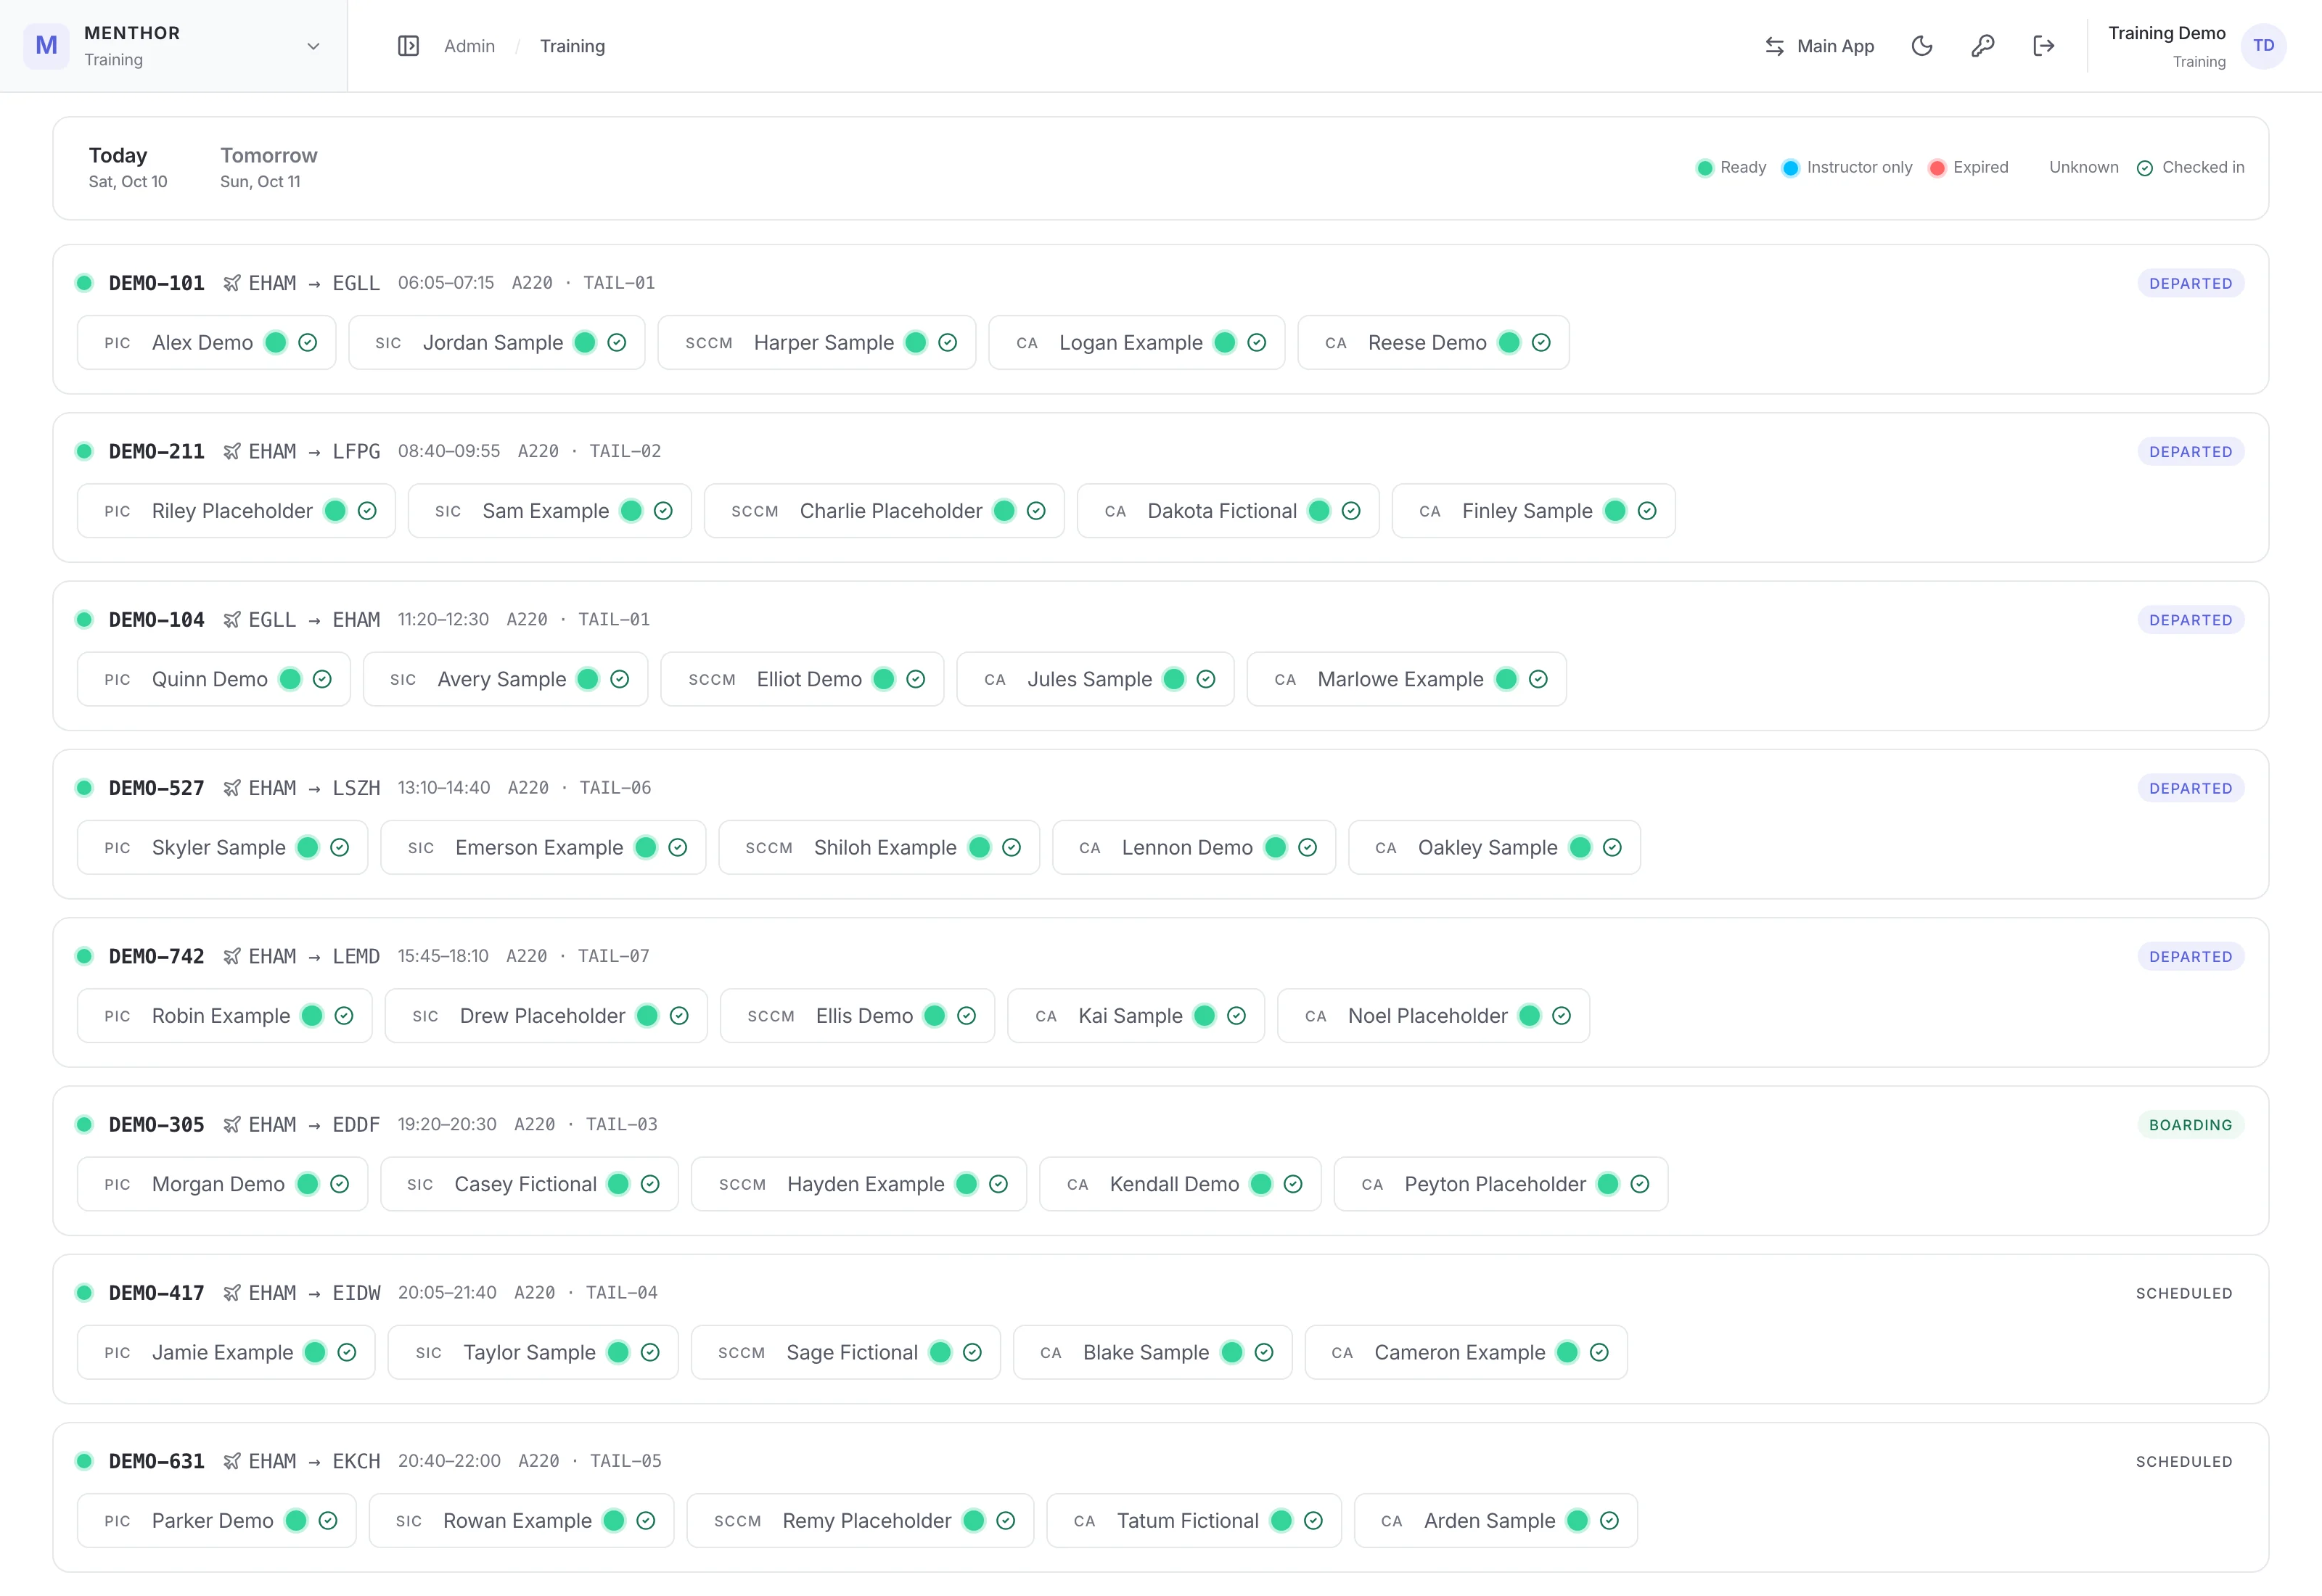This screenshot has height=1596, width=2322.
Task: Expand the Menthor Training workspace dropdown
Action: point(173,46)
